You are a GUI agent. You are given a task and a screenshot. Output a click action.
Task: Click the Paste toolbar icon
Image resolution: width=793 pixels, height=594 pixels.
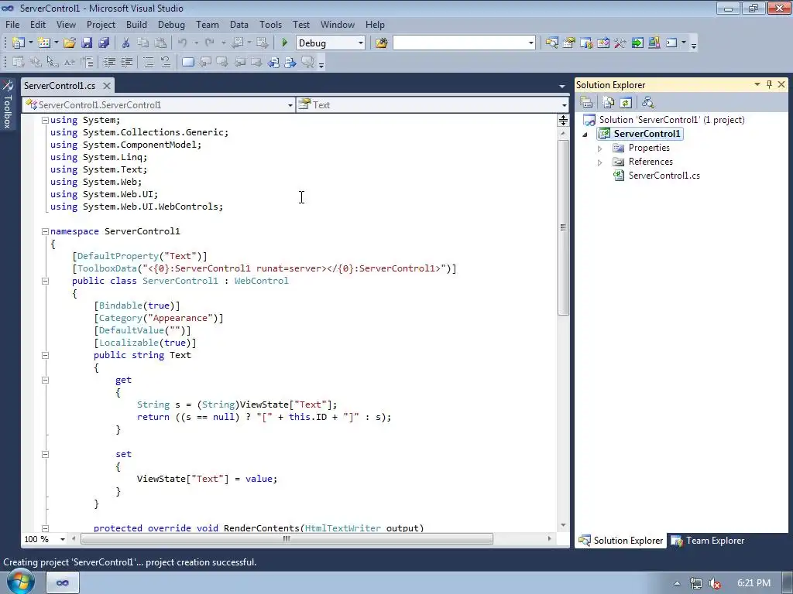tap(160, 43)
